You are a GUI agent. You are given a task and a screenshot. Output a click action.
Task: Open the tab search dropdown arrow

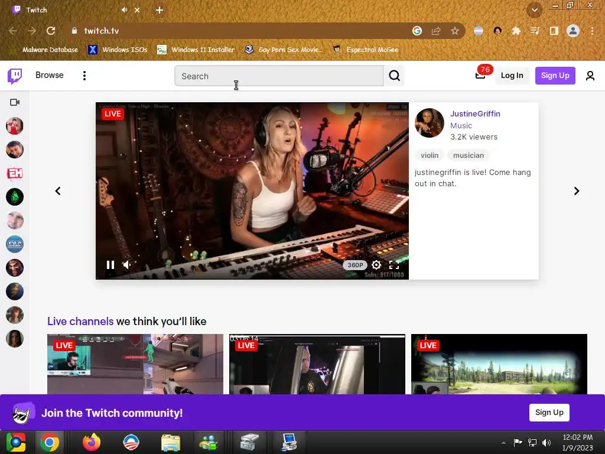[534, 10]
